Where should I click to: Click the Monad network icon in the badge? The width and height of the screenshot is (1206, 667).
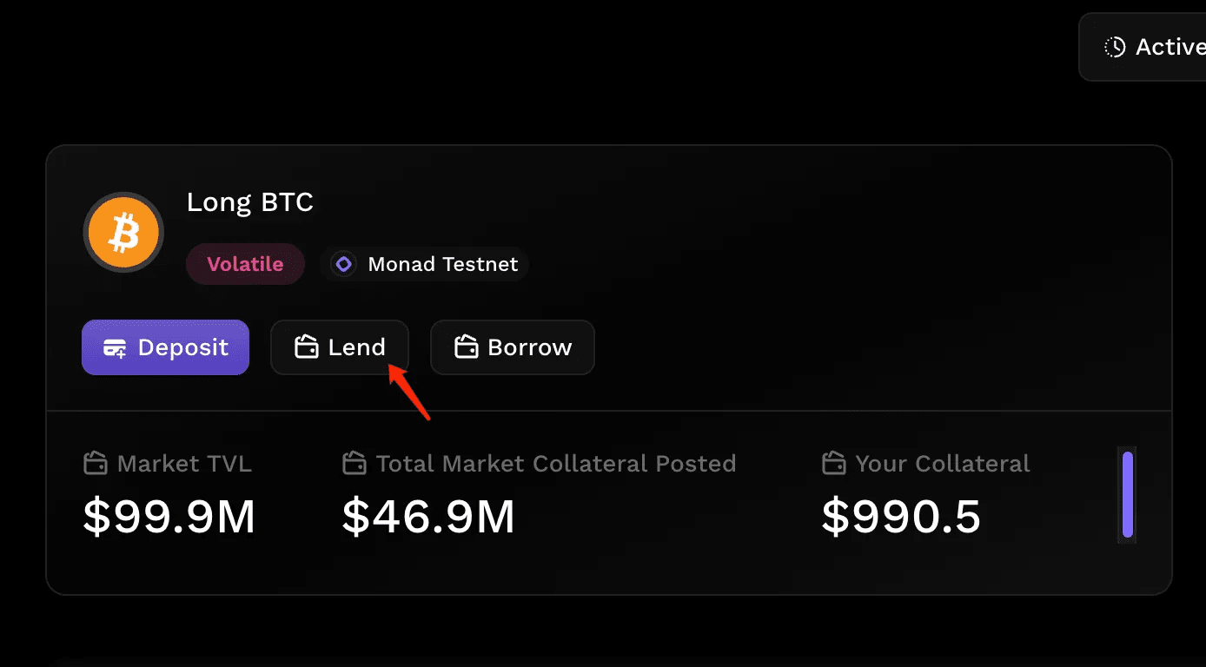pyautogui.click(x=344, y=263)
